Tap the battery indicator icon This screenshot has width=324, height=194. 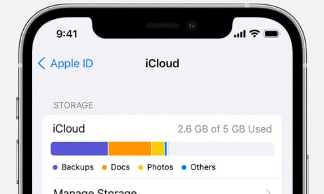(x=272, y=34)
